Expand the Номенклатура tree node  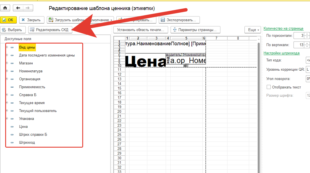pyautogui.click(x=7, y=71)
